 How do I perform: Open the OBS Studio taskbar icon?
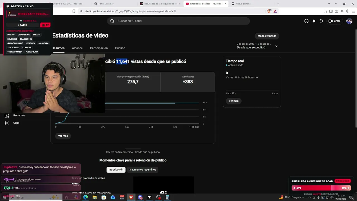click(x=158, y=197)
